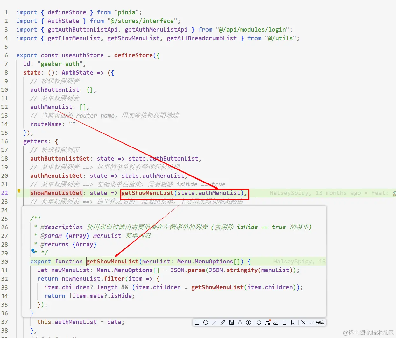Click defineStore in the line 1 import
Image resolution: width=396 pixels, height=338 pixels.
67,12
